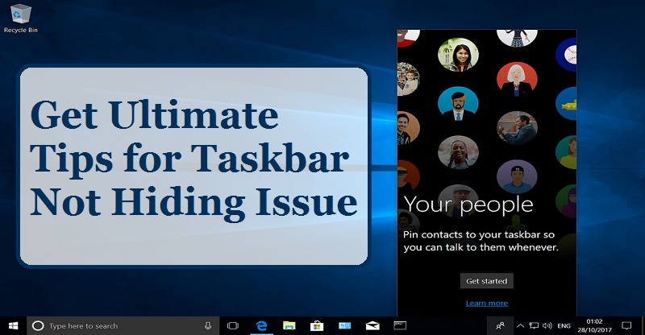
Task: Open the Recycle Bin desktop icon
Action: (x=21, y=19)
